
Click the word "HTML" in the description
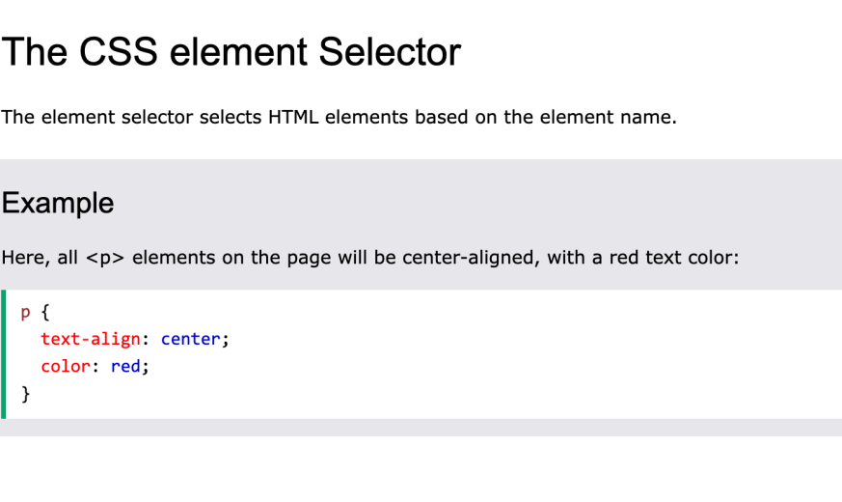click(293, 117)
